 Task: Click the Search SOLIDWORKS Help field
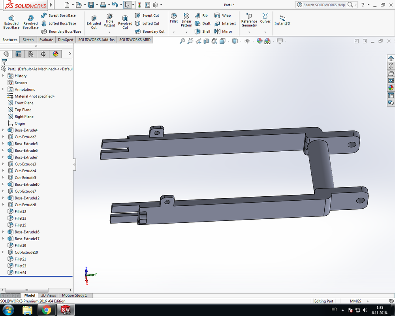(x=324, y=5)
